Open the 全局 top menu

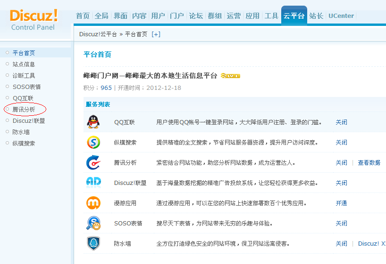[101, 16]
